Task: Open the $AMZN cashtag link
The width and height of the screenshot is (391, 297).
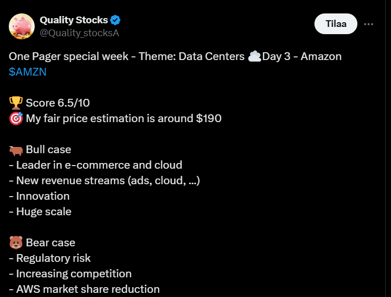Action: coord(27,72)
